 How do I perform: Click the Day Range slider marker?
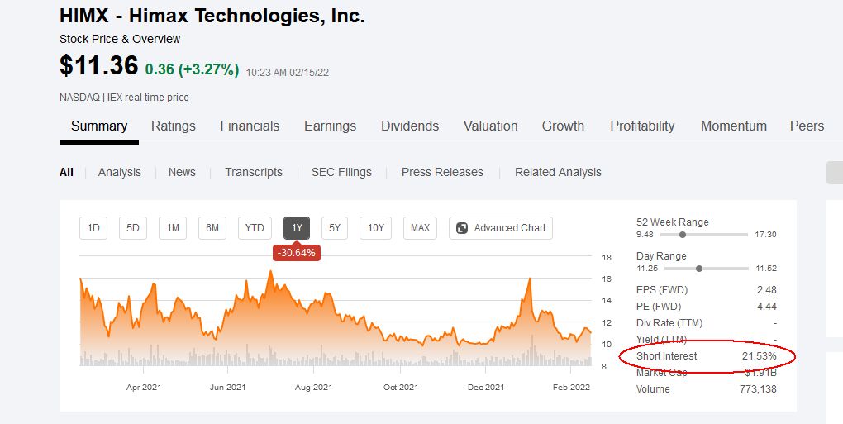[x=700, y=269]
